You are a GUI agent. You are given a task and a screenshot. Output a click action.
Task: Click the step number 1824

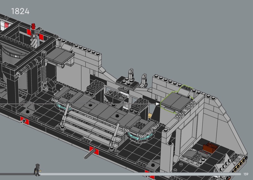coord(20,11)
